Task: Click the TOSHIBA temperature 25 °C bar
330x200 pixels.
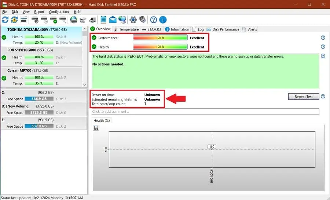Action: 39,43
